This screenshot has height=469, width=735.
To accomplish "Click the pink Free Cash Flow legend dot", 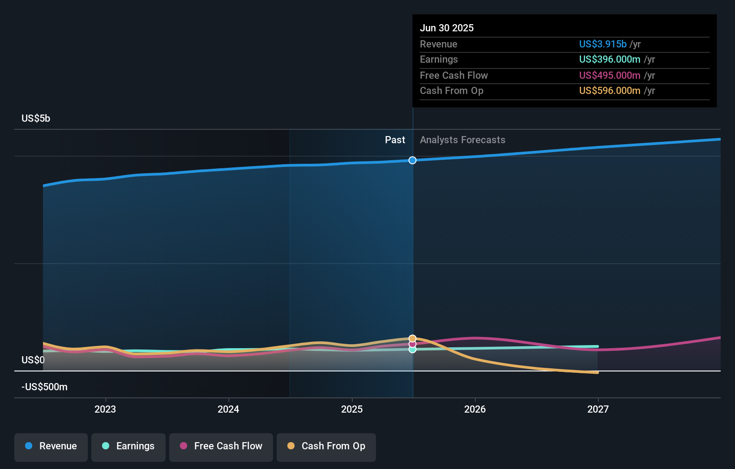I will (184, 446).
